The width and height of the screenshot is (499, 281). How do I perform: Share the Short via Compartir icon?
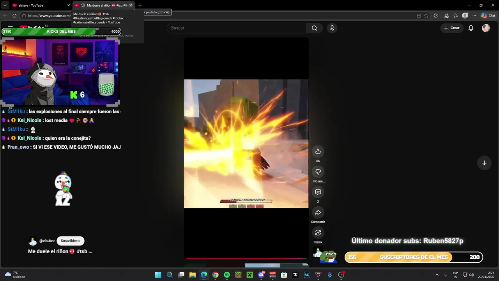pyautogui.click(x=318, y=212)
